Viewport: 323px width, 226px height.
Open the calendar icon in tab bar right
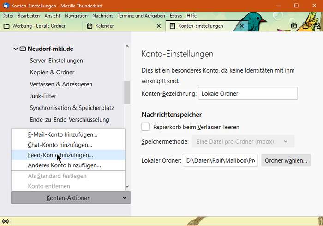tap(294, 26)
